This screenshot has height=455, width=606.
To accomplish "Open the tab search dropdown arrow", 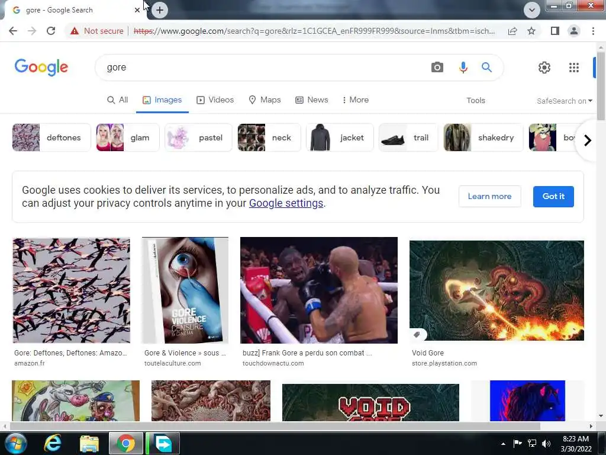I will [x=532, y=10].
